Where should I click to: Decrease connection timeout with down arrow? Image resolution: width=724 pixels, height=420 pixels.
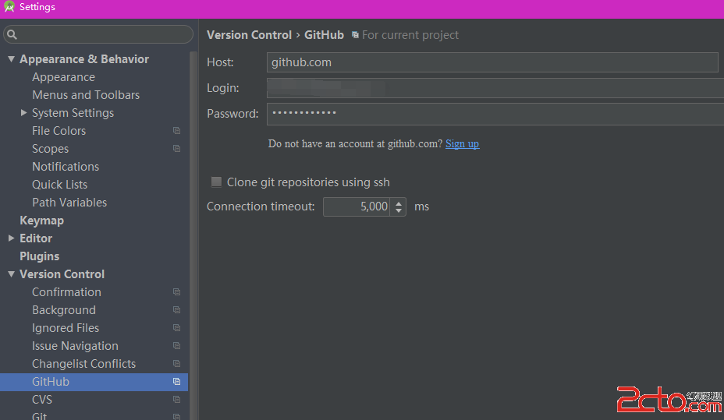399,210
